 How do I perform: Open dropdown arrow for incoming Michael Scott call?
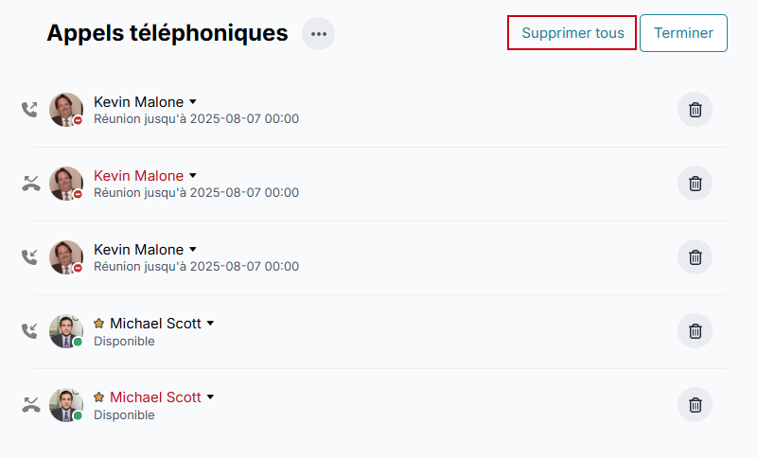(x=211, y=324)
